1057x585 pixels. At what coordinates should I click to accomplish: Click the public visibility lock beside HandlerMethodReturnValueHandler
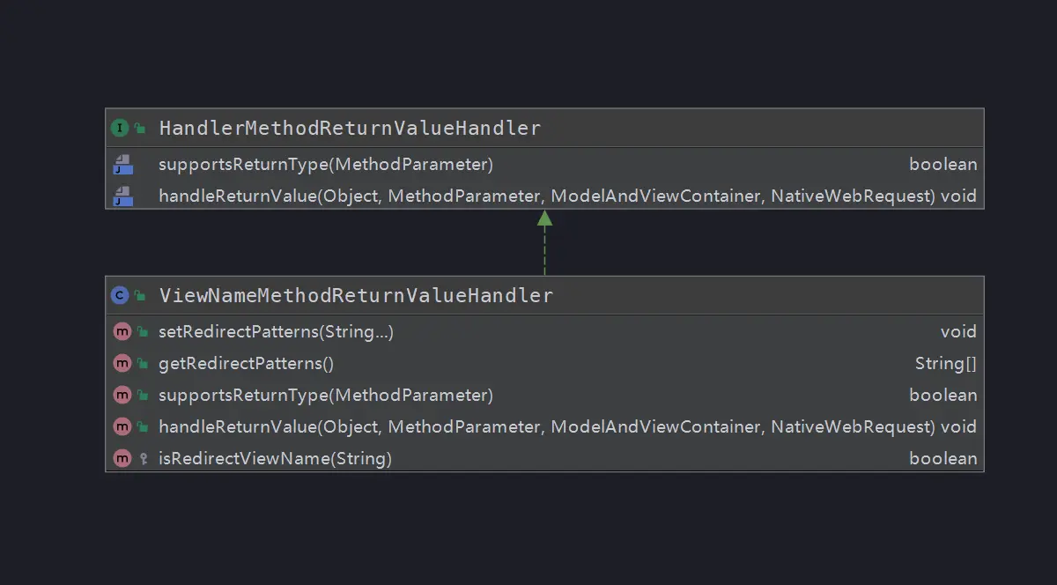click(x=138, y=127)
